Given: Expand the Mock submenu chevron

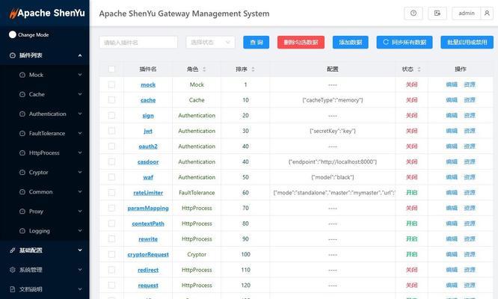Looking at the screenshot, I should click(x=80, y=75).
